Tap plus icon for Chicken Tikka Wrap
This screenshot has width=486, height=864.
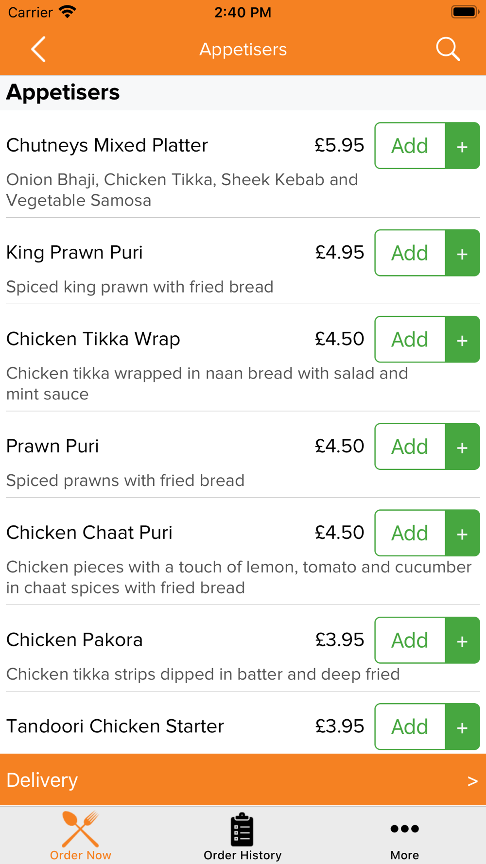click(462, 340)
